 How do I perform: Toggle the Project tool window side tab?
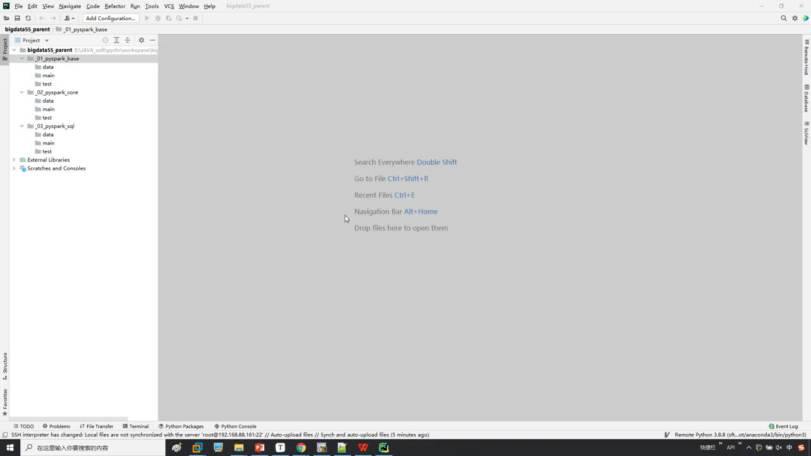(4, 49)
